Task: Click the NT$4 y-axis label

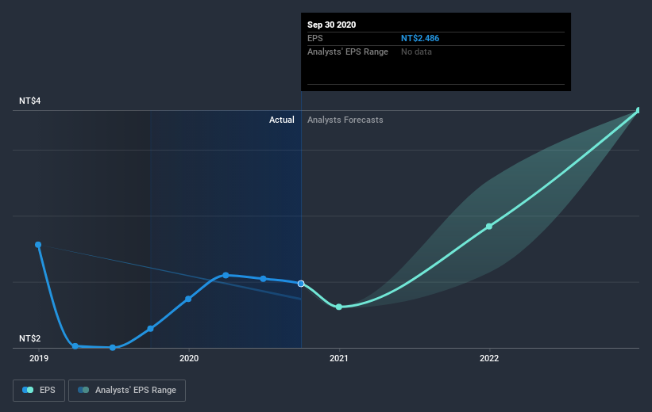Action: (x=30, y=101)
